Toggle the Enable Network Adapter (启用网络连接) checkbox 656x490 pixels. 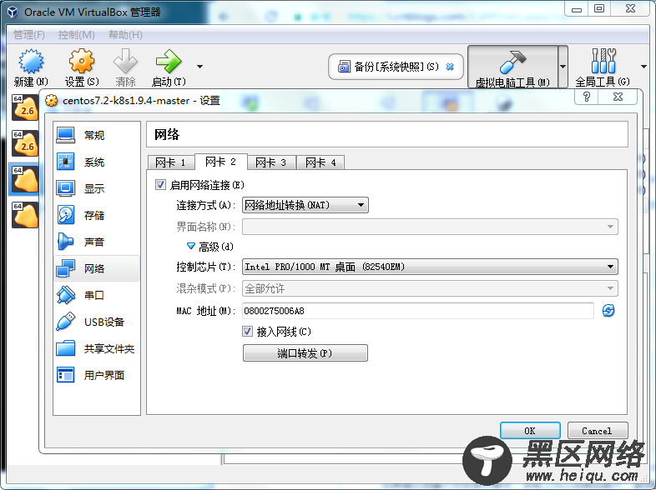click(x=160, y=185)
